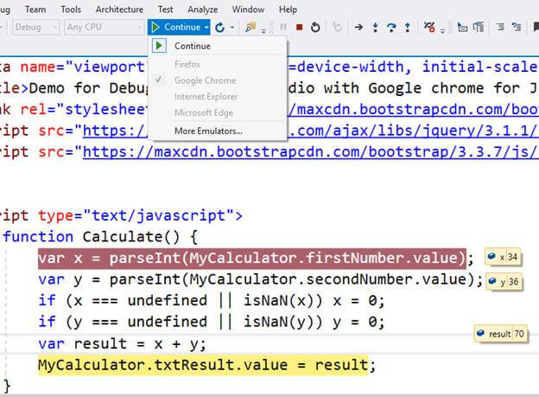Open the Test menu
The width and height of the screenshot is (539, 397).
coord(165,10)
